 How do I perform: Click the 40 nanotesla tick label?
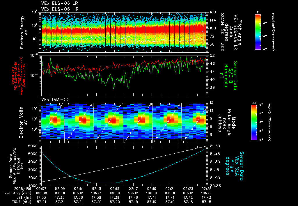pyautogui.click(x=212, y=79)
